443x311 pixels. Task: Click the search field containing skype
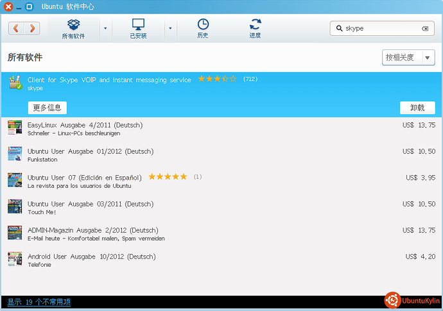pyautogui.click(x=382, y=28)
